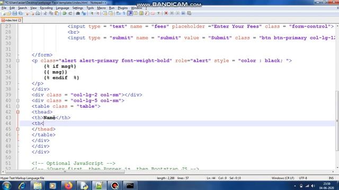Toggle Show All Characters in toolbar
Screen dimensions: 339x190
click(x=124, y=13)
